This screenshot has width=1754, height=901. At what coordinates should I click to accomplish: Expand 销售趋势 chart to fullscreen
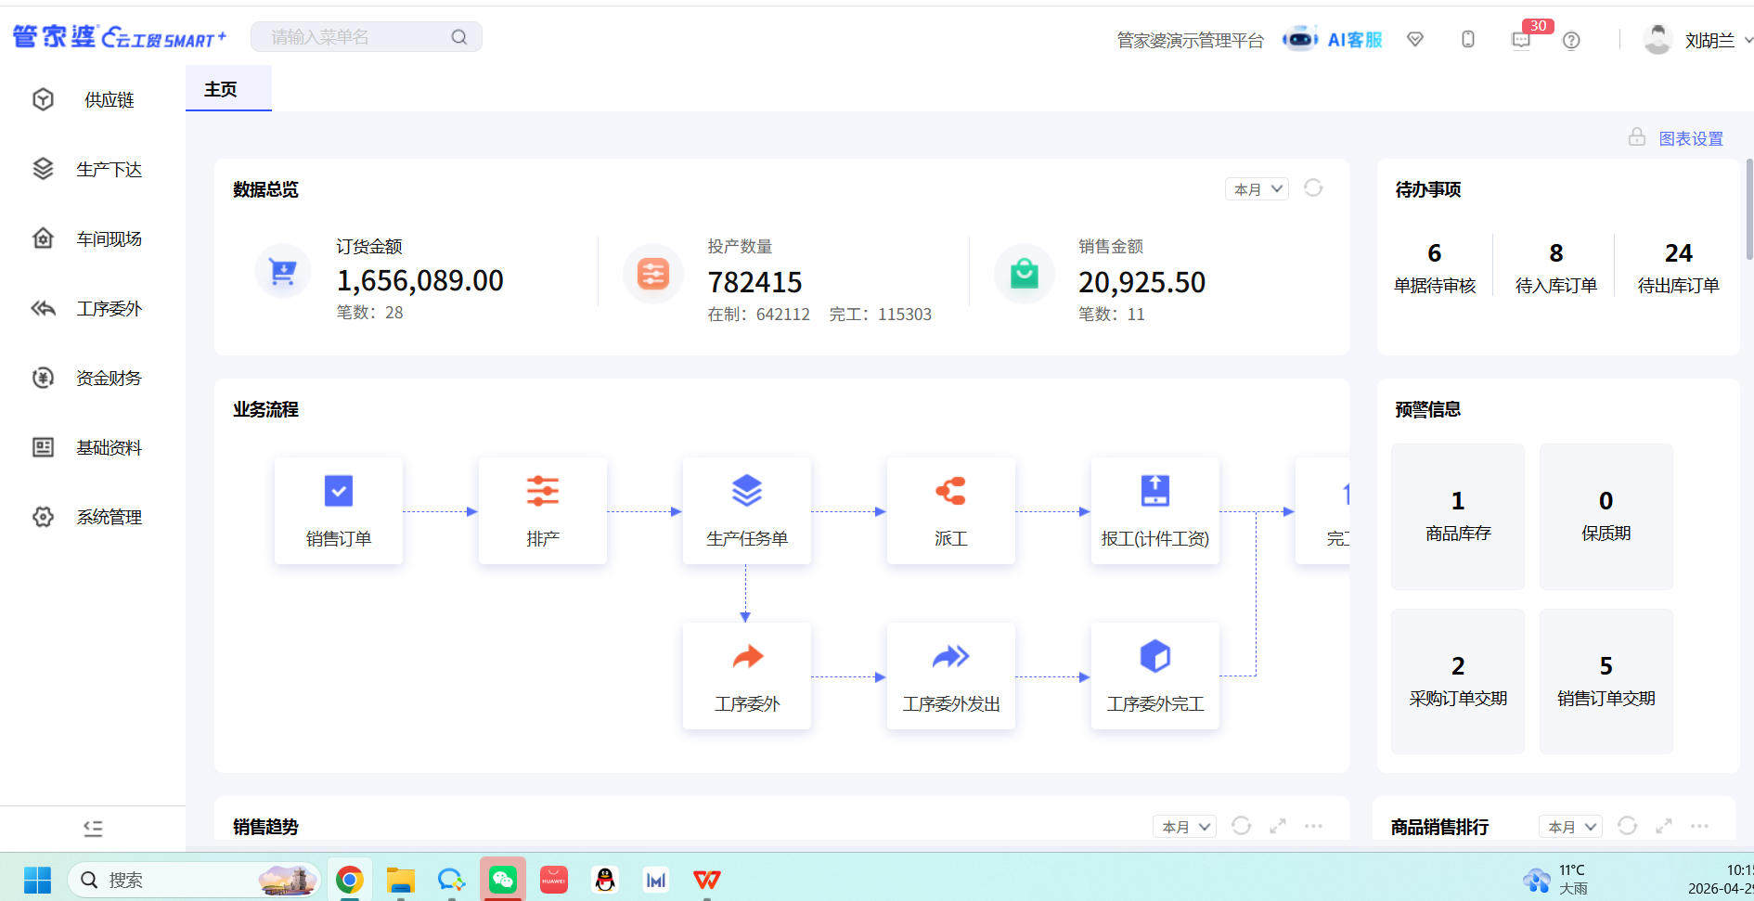coord(1278,826)
